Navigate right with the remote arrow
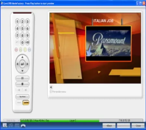 (x=27, y=64)
